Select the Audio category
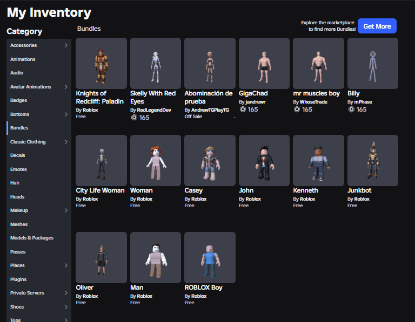The height and width of the screenshot is (322, 415). click(39, 73)
